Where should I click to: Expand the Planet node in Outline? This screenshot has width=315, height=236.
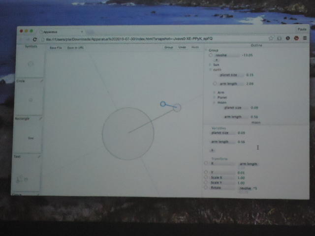coord(215,97)
